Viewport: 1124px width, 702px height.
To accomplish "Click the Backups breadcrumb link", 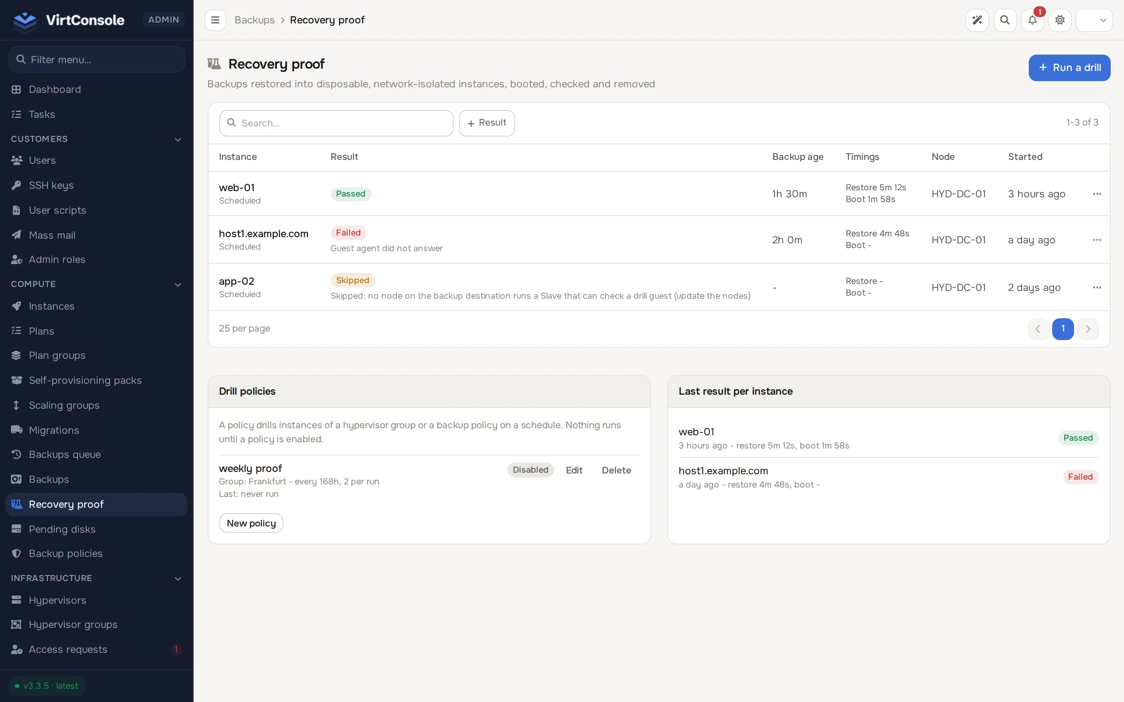I will click(254, 20).
